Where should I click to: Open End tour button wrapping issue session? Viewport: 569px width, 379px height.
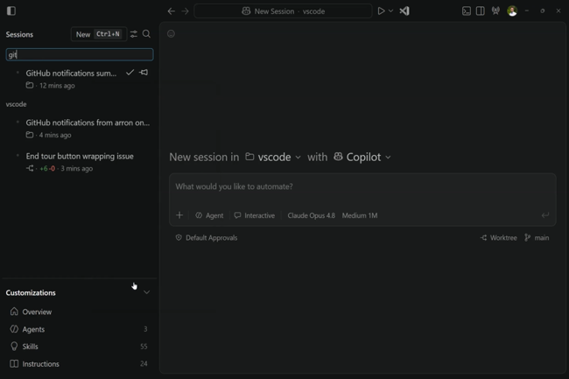(x=80, y=162)
